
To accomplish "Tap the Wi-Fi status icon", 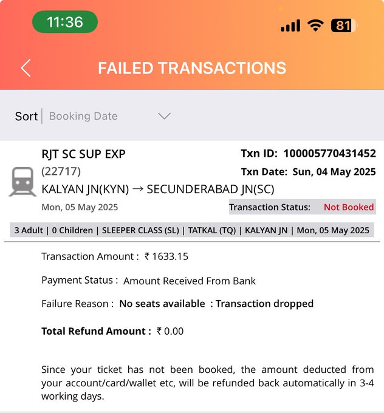I will pyautogui.click(x=315, y=26).
